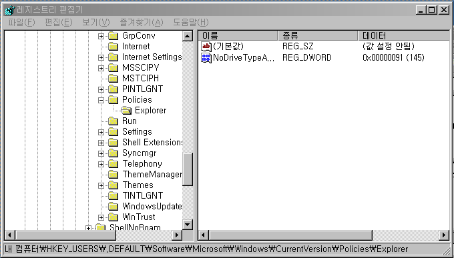Select the GrpConv folder icon

coord(113,36)
